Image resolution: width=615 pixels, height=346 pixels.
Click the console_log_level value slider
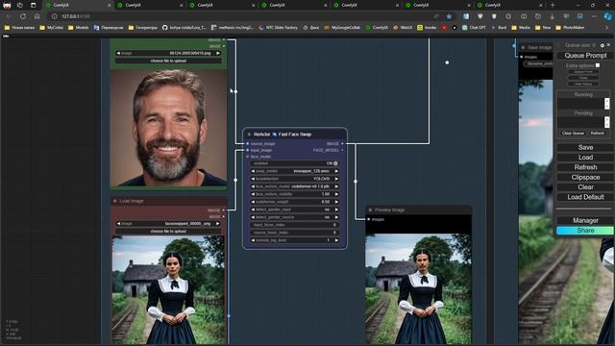295,240
